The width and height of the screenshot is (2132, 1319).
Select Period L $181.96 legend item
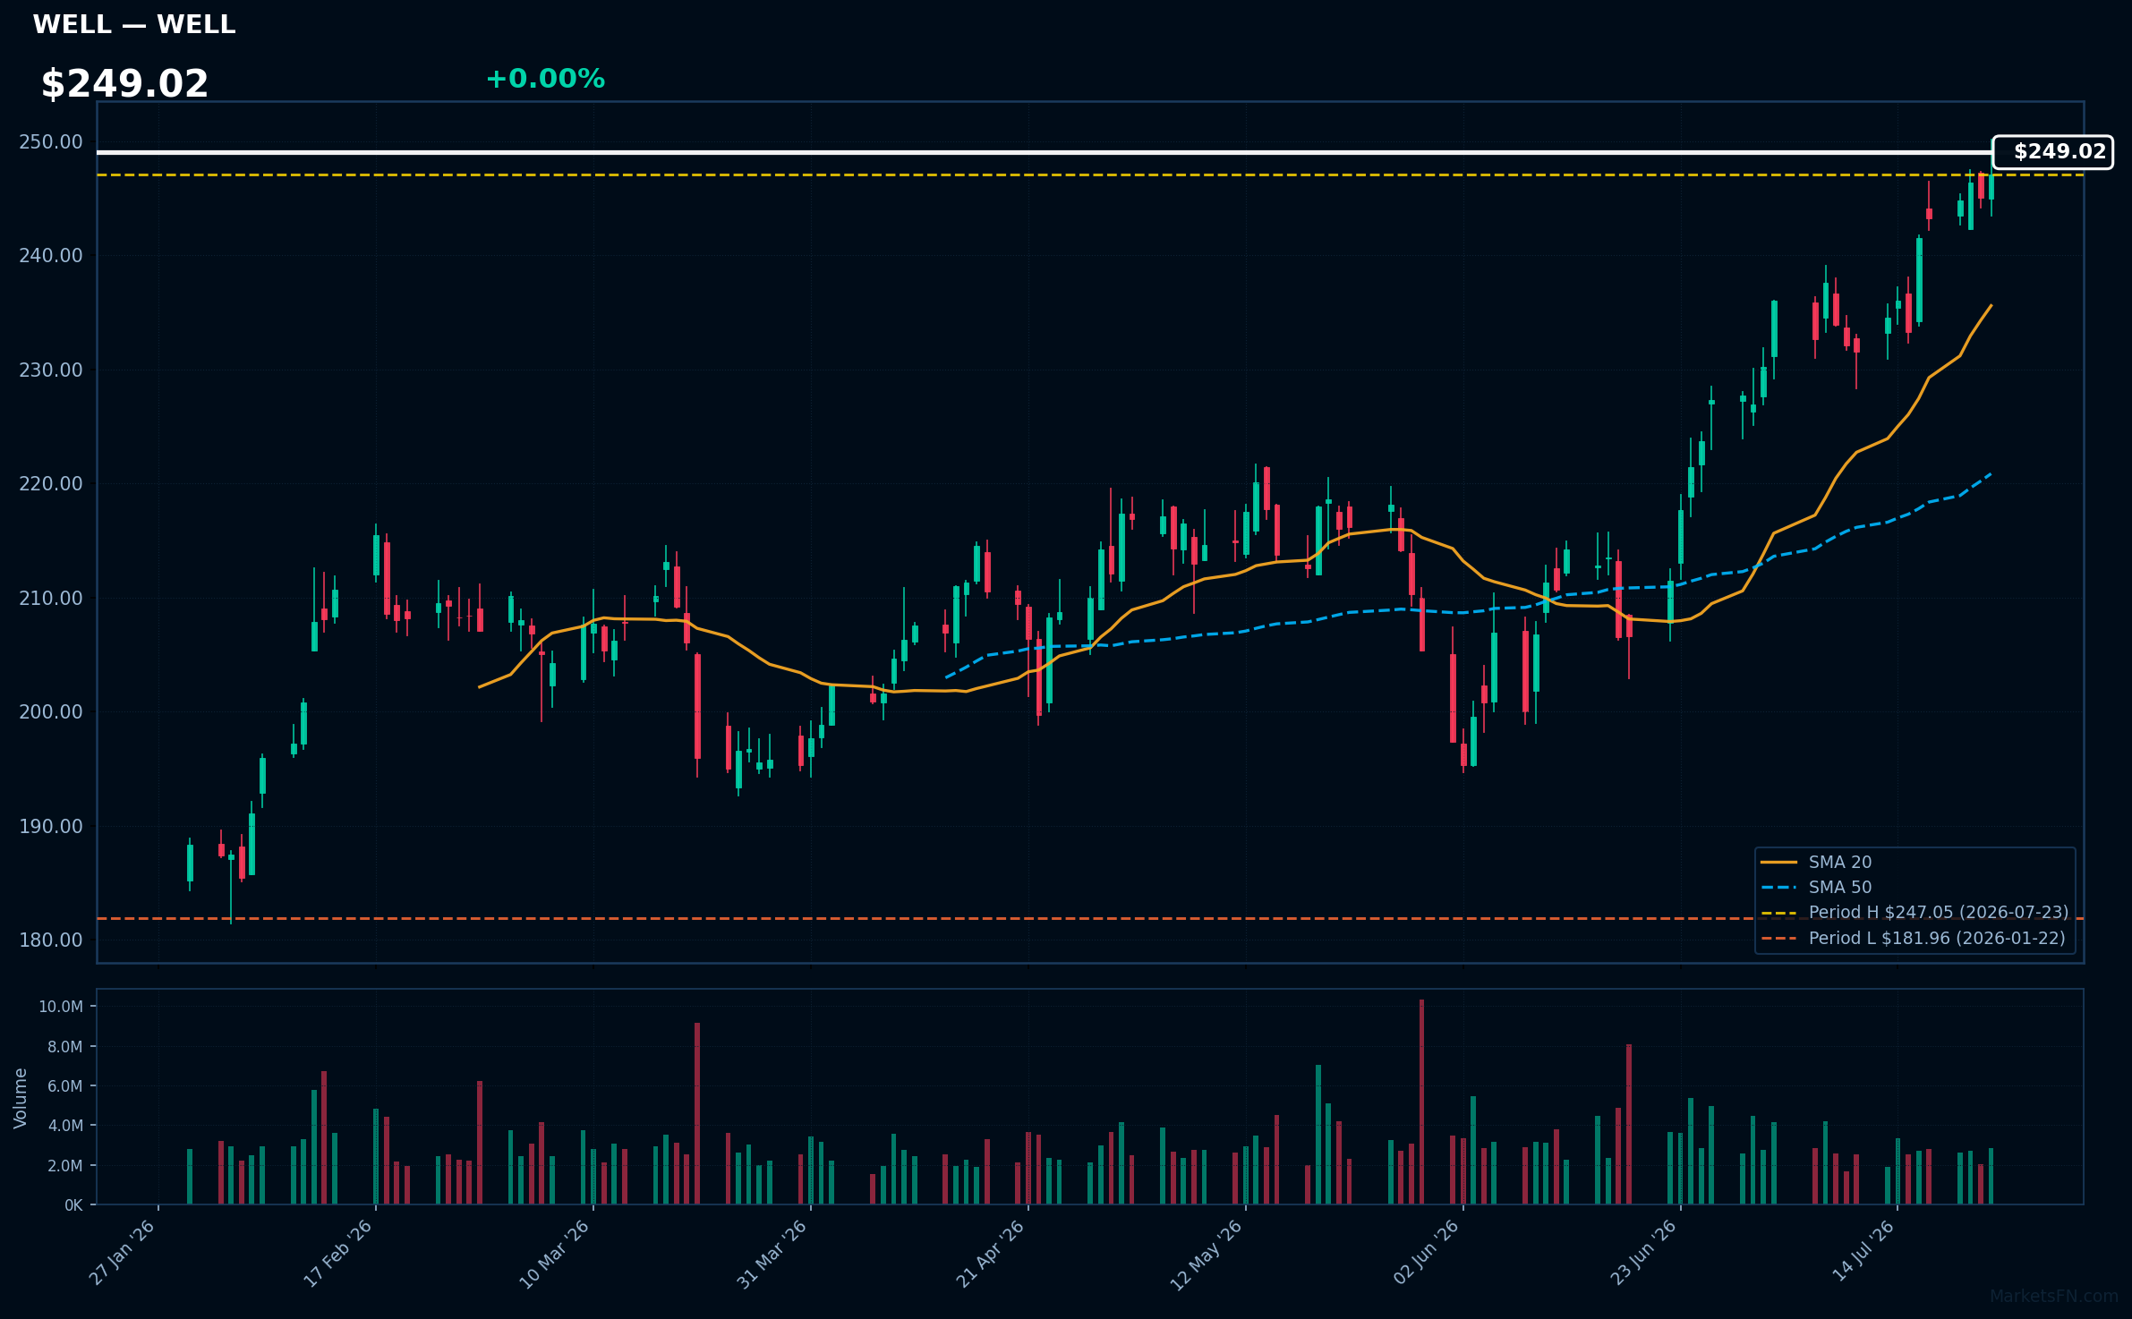1913,939
